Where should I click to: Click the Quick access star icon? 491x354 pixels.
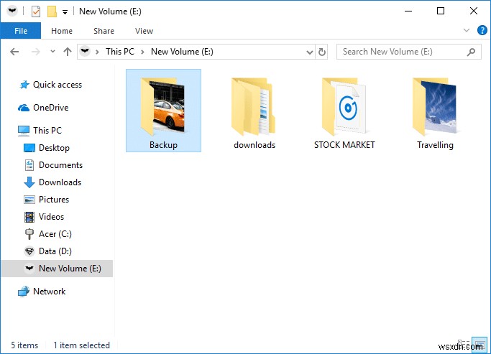[x=24, y=85]
